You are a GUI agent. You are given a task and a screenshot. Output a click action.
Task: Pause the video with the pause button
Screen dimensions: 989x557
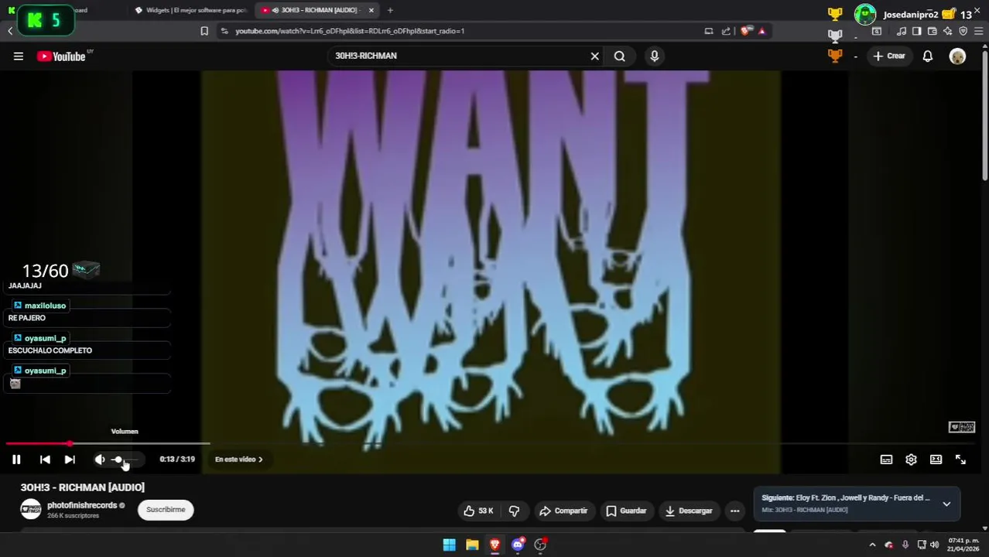[x=15, y=460]
